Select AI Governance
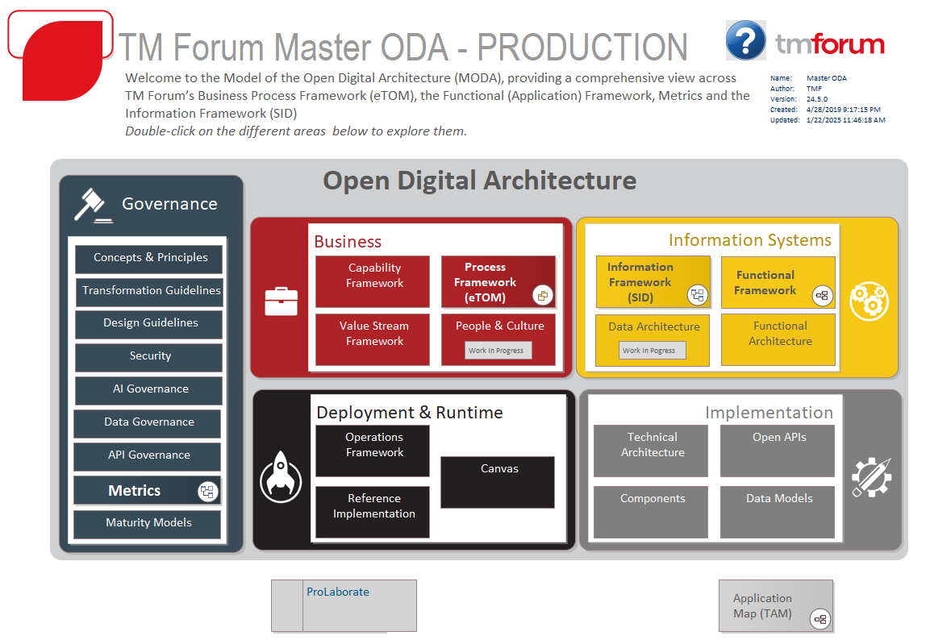The height and width of the screenshot is (640, 930). click(149, 390)
